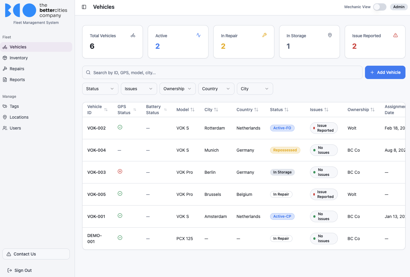Viewport: 410px width, 277px height.
Task: Sort table by Model column arrows
Action: (192, 110)
